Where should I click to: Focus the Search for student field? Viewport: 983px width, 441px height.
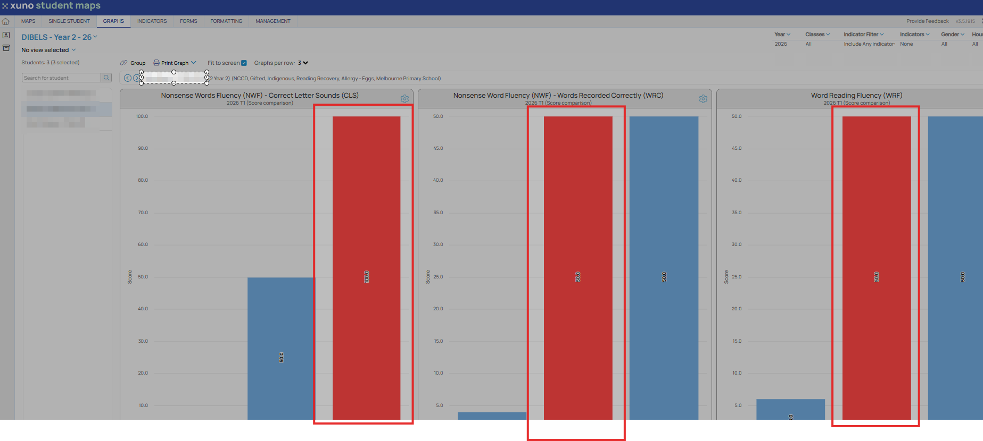coord(61,78)
